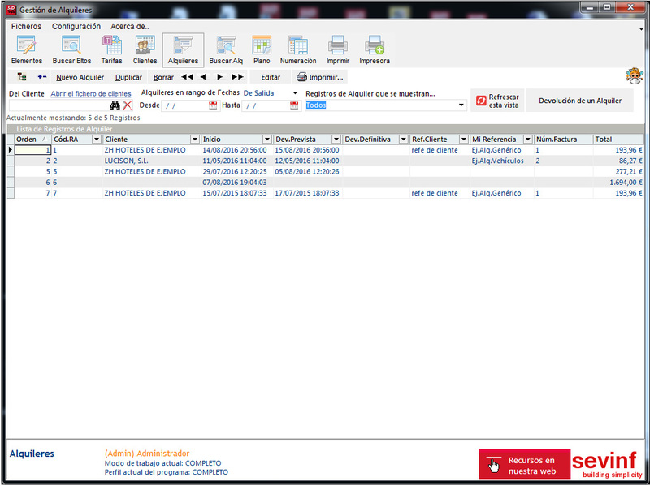Open the Impresora settings icon
Screen dimensions: 650x486
point(375,50)
